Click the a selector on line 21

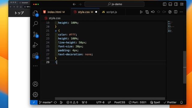coord(56,31)
